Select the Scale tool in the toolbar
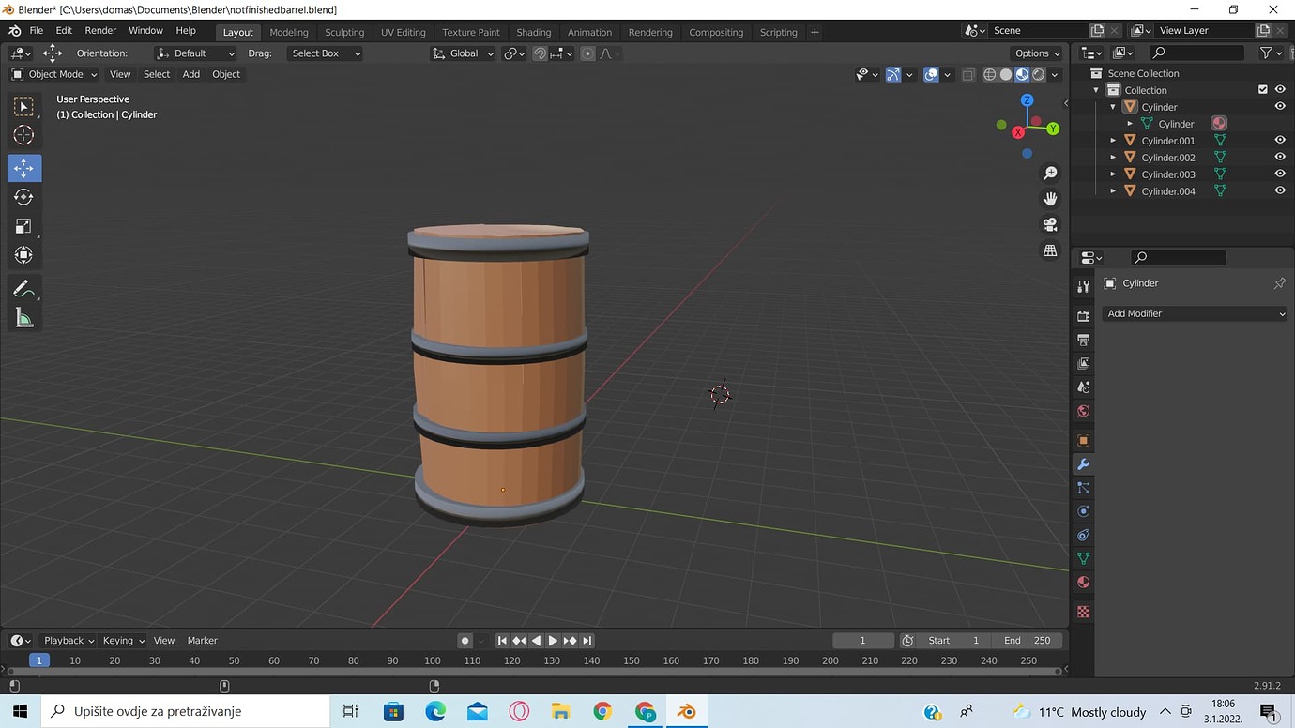Screen dimensions: 1295x728 23,225
